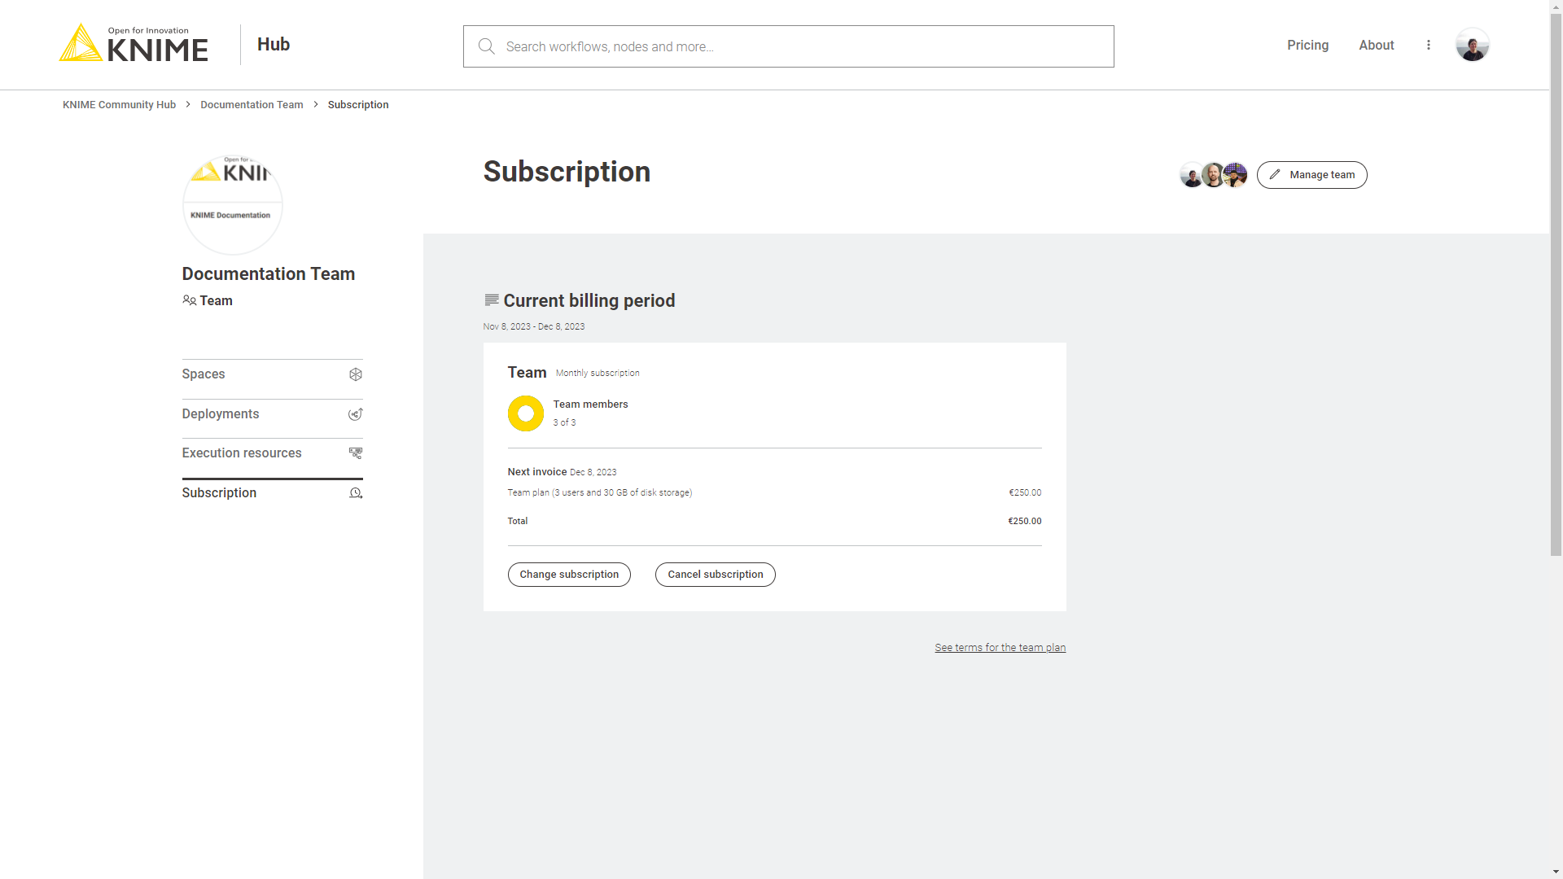Click the search input field

788,46
